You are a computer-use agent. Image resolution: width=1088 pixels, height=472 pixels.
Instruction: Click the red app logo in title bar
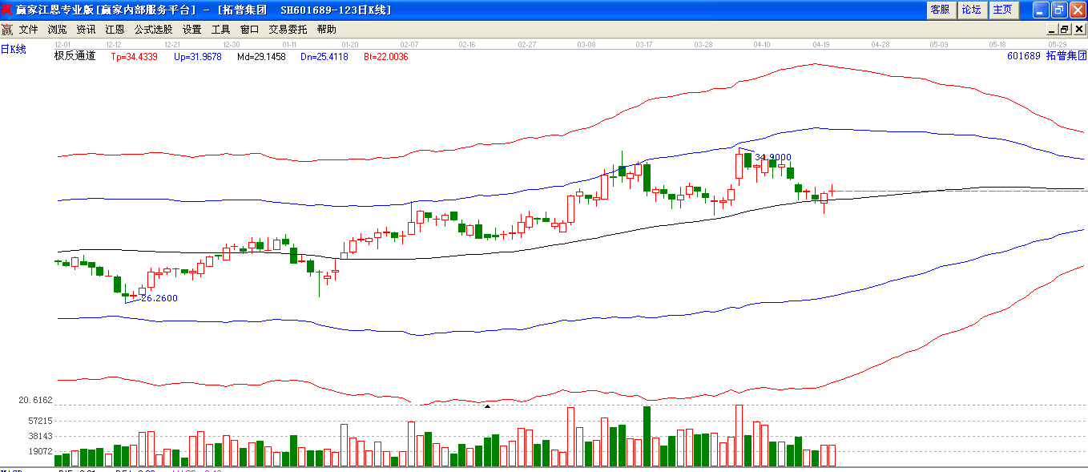click(x=7, y=10)
